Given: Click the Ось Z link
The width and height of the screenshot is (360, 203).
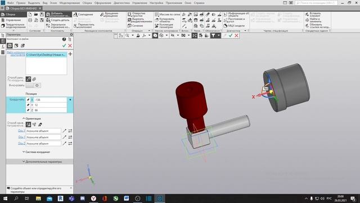Looking at the screenshot, I should pyautogui.click(x=21, y=143).
